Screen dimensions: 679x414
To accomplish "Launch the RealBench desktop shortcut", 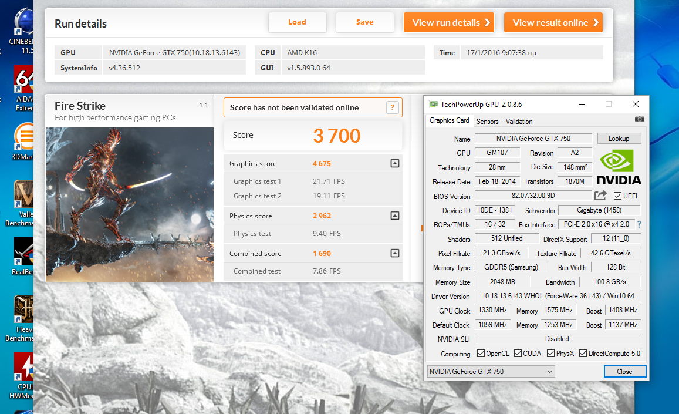I will [22, 257].
